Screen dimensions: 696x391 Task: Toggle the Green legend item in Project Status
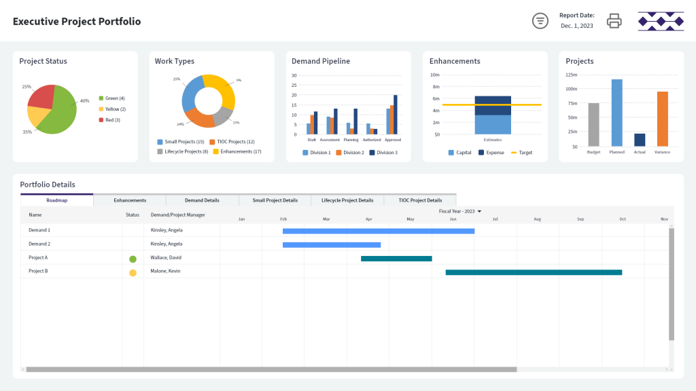coord(111,98)
